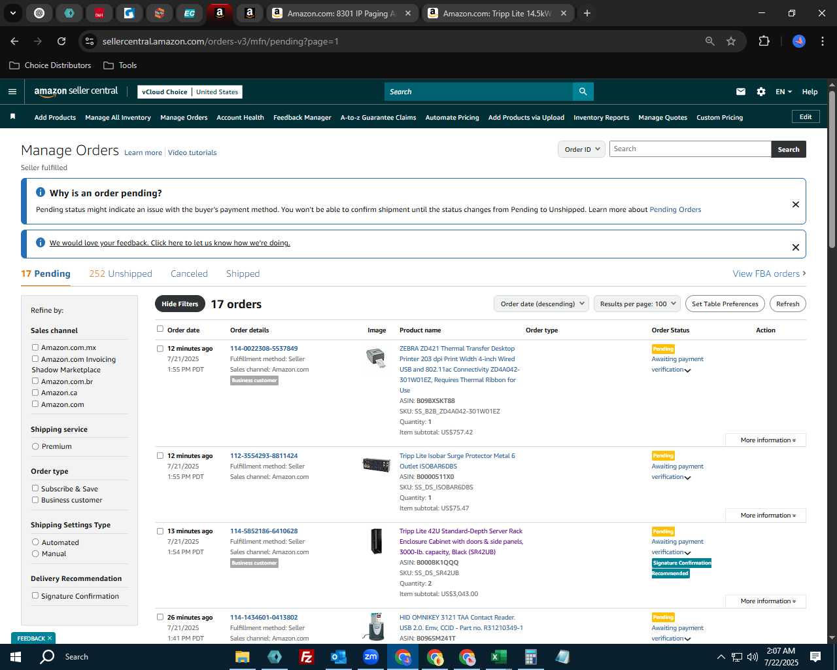Open the settings gear icon

(761, 92)
